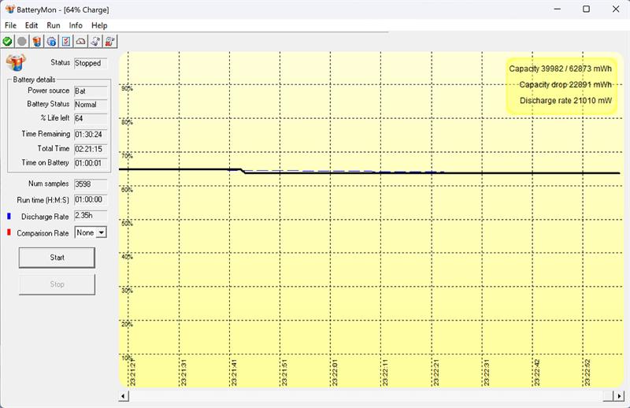
Task: Open the Info menu
Action: point(76,25)
